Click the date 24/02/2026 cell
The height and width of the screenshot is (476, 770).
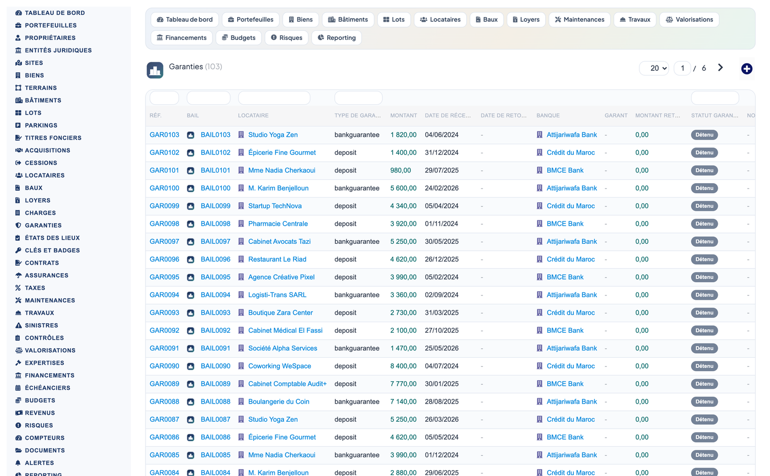(442, 188)
